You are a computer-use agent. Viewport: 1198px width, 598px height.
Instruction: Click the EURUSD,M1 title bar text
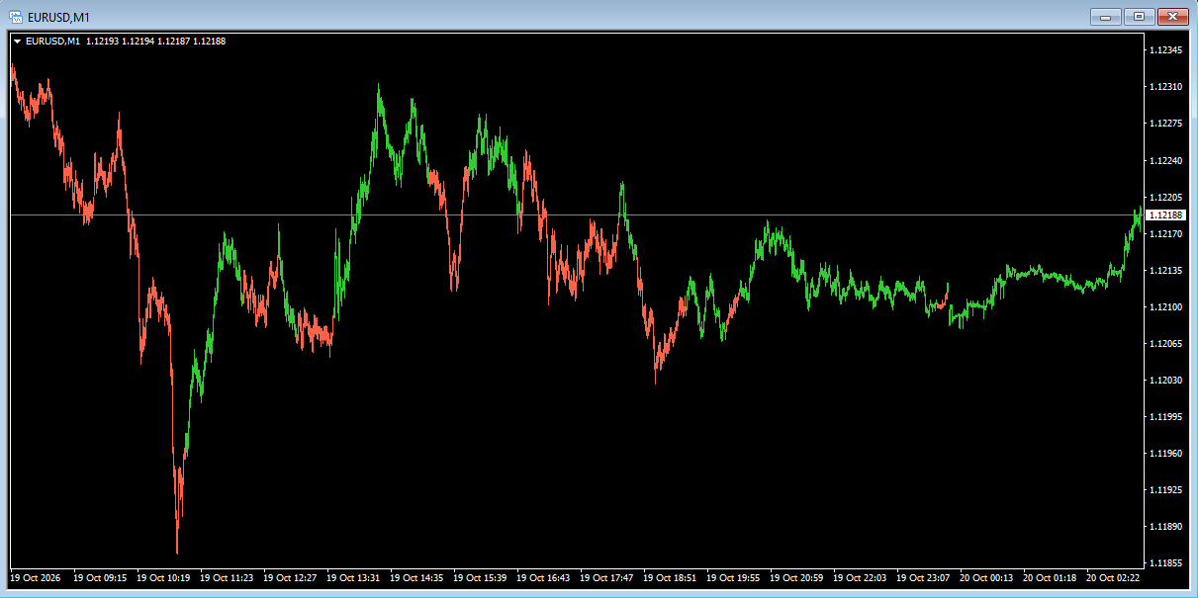pos(58,17)
